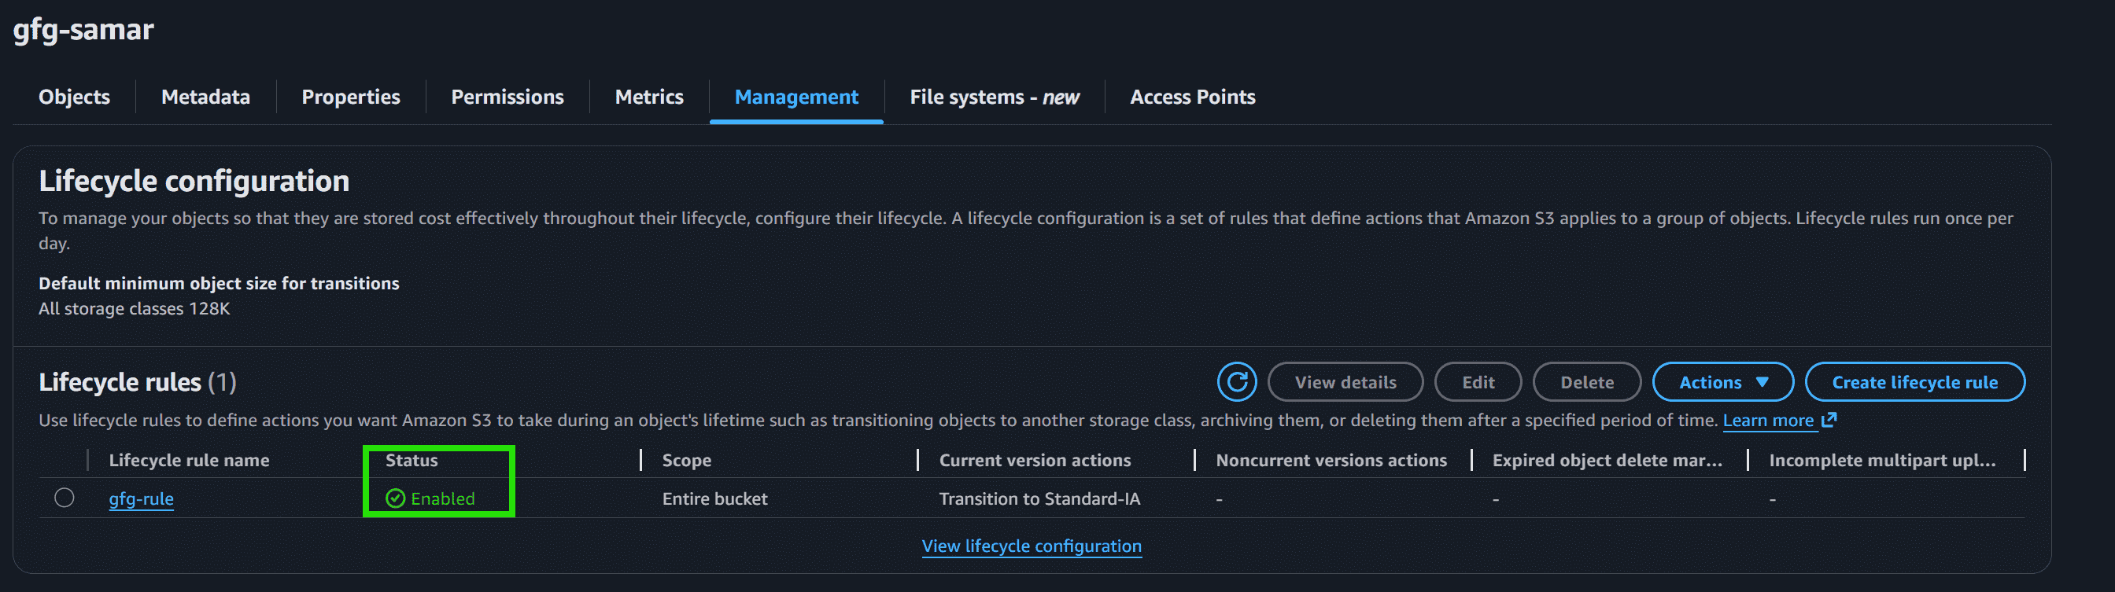Click the Lifecycle configuration heading

coord(194,180)
